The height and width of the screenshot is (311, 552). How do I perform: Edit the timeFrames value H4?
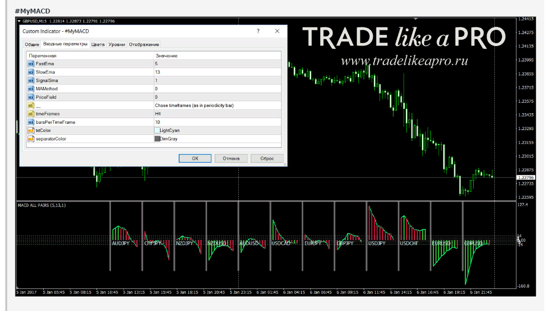(x=217, y=114)
